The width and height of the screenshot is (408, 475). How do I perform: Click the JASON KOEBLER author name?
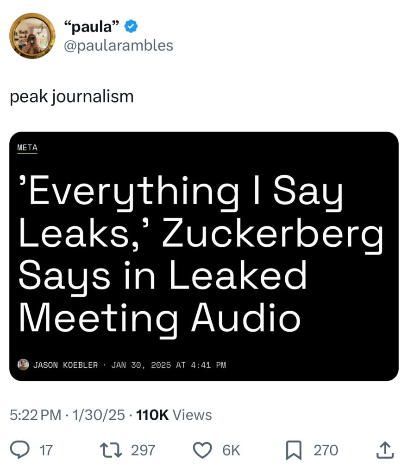click(x=65, y=365)
